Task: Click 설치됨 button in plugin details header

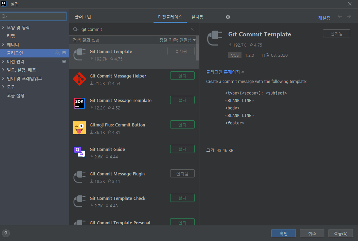Action: coord(336,33)
